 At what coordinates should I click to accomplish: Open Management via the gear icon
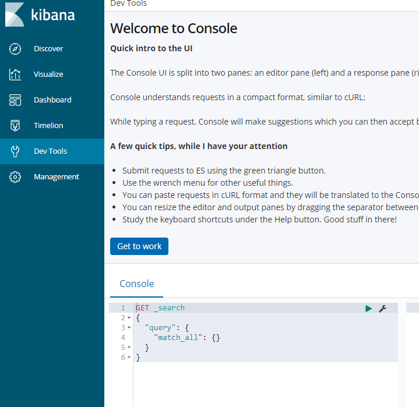point(16,177)
